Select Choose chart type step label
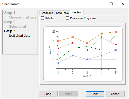The height and width of the screenshot is (99, 129). click(x=23, y=17)
